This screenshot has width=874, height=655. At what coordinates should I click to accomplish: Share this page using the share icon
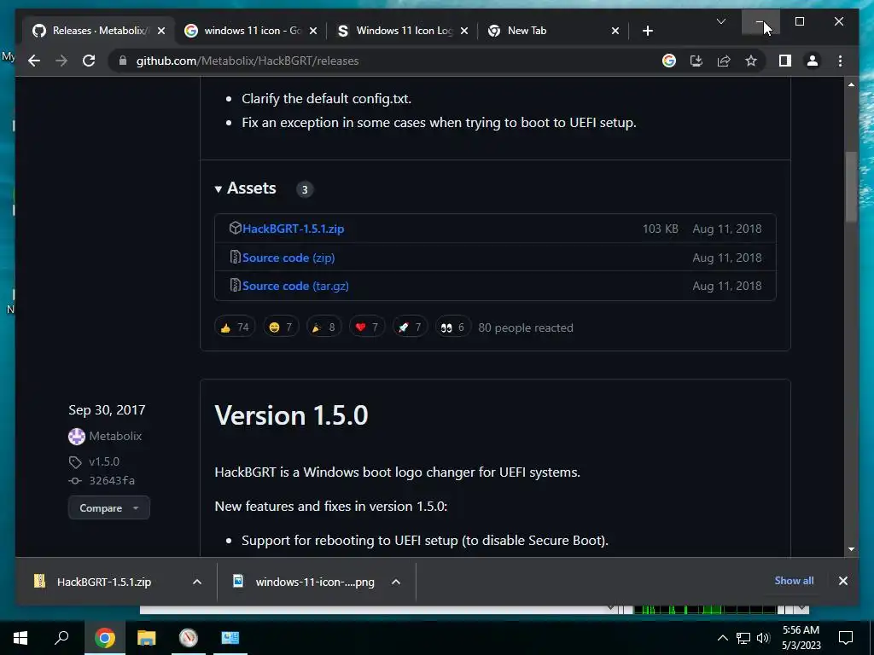[x=724, y=61]
